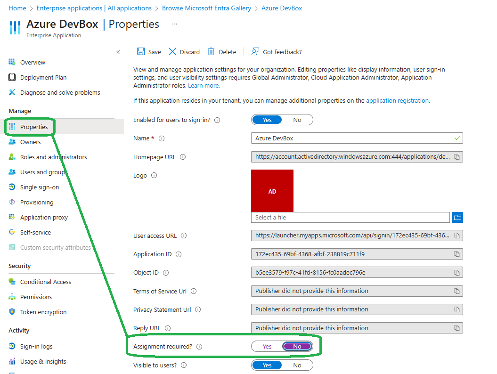
Task: Copy the User access URL value
Action: point(457,236)
